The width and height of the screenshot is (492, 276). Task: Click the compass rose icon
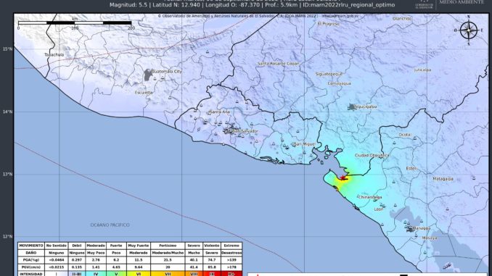[469, 30]
